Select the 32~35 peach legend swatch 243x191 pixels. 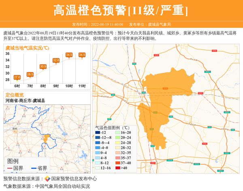[x=118, y=153]
